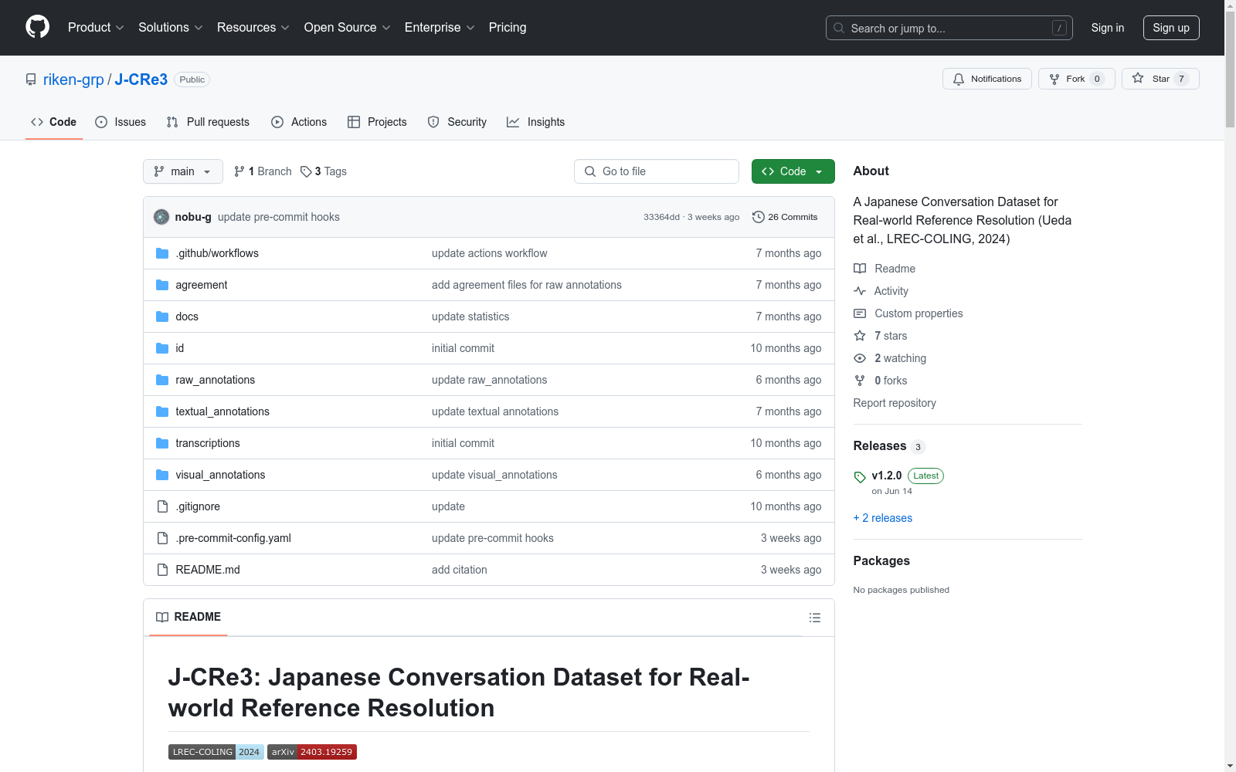The image size is (1236, 772).
Task: Click the nobu-g author avatar
Action: pos(161,217)
